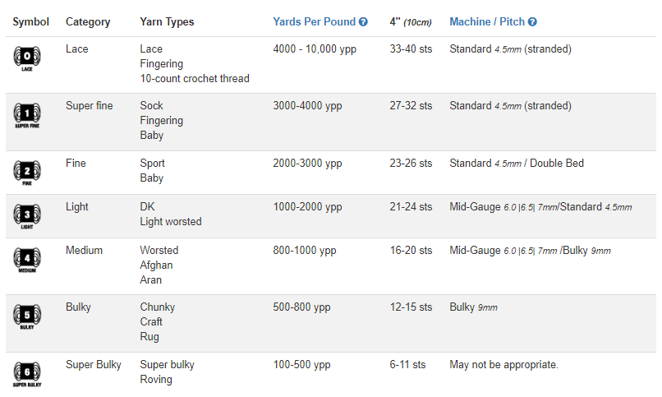Select the 4000 - 10,000 ypp cell
The image size is (662, 397).
(315, 49)
